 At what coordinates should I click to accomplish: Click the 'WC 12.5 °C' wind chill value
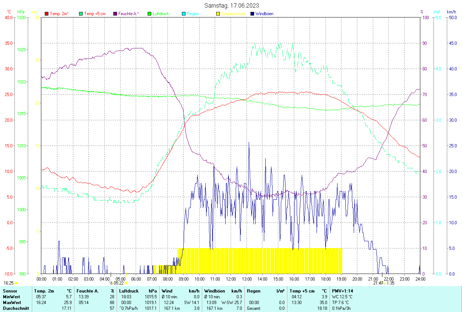[342, 297]
